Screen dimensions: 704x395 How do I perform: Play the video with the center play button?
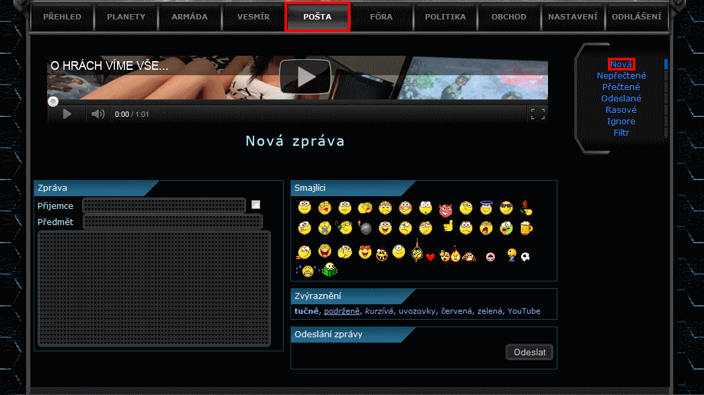[306, 77]
